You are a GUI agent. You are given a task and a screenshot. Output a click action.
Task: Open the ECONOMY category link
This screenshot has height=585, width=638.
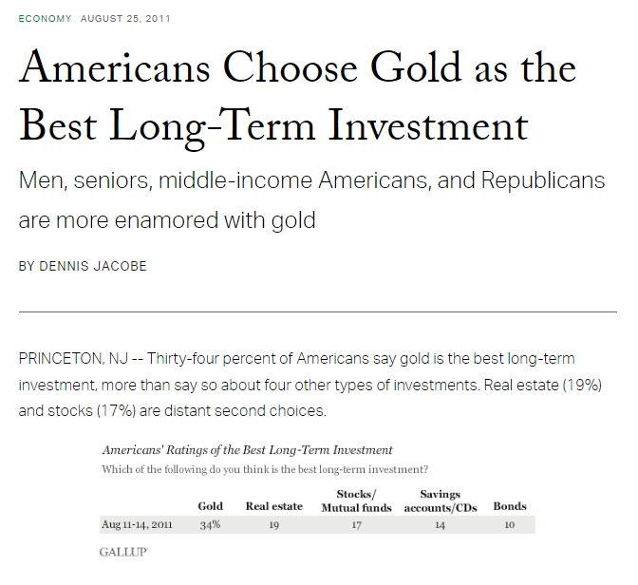tap(46, 19)
